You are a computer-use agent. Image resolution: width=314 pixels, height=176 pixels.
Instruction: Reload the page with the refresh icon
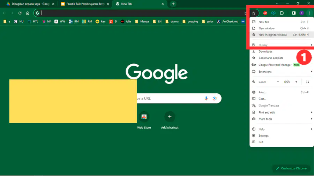(20, 13)
